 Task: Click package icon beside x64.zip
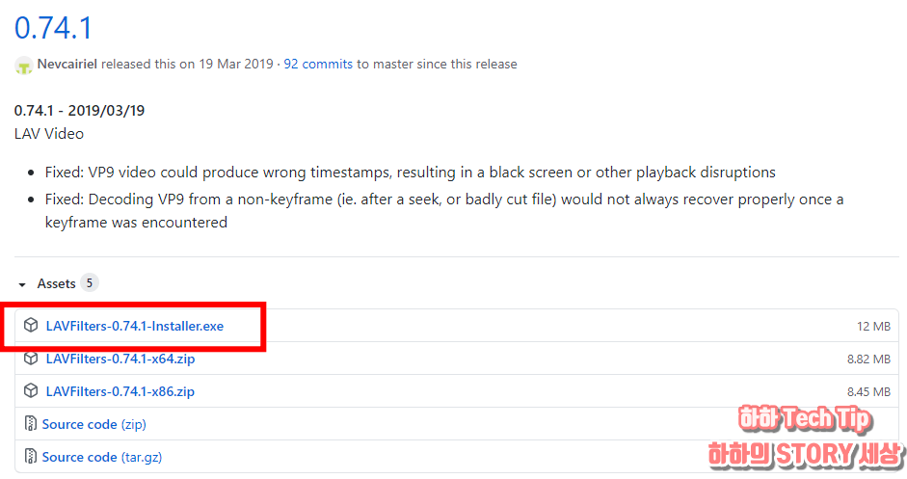coord(31,359)
